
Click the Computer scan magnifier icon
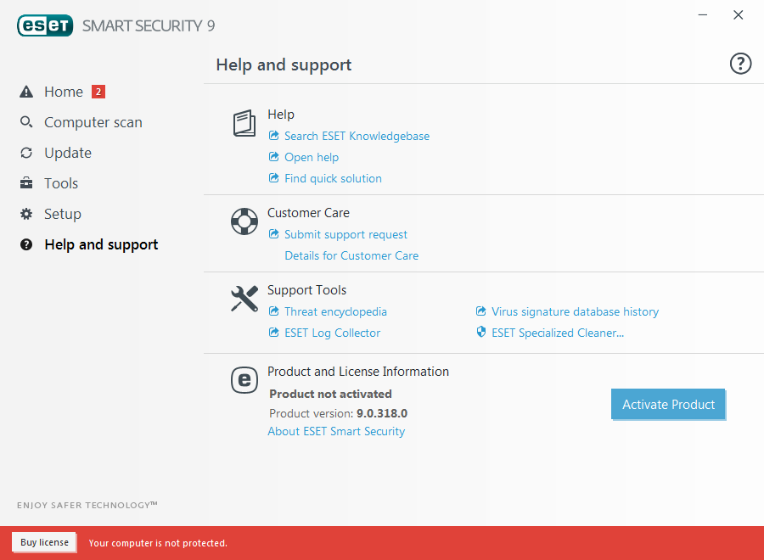(x=25, y=122)
